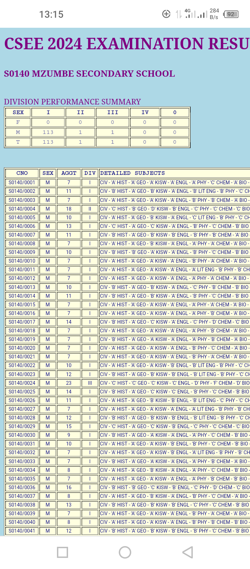Click aggregate 16 for candidate S0140/0036
The image size is (250, 569).
coord(69,487)
